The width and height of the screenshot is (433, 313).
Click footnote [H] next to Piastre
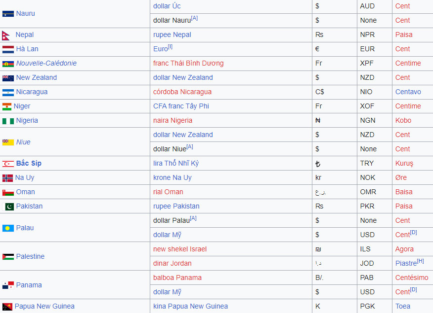point(420,261)
